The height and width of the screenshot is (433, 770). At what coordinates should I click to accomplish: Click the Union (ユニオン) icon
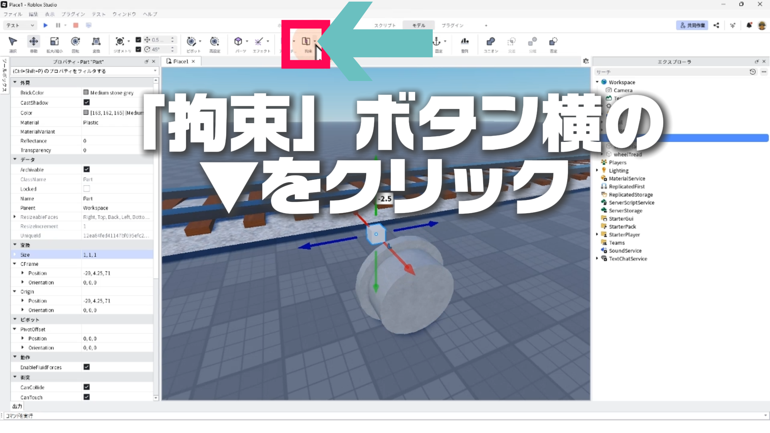pyautogui.click(x=490, y=42)
